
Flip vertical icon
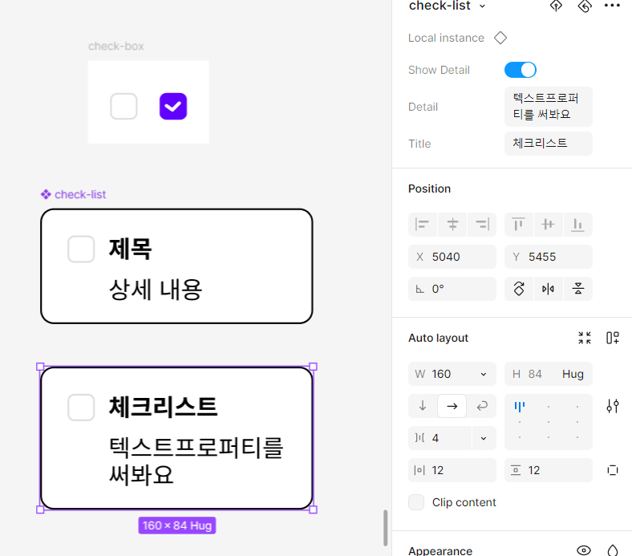[x=578, y=289]
